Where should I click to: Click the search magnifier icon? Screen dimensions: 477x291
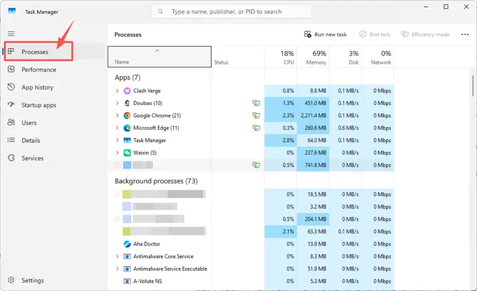click(x=160, y=11)
